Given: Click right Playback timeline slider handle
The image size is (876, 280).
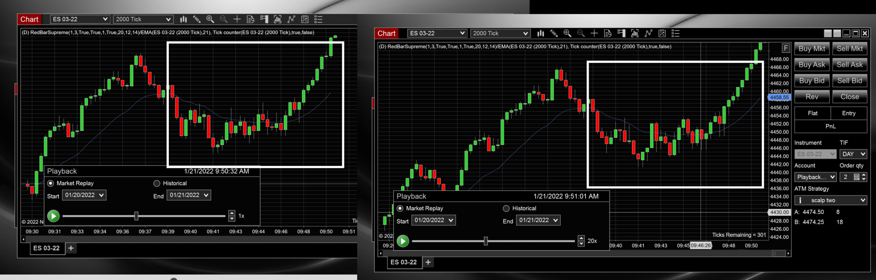Looking at the screenshot, I should (486, 241).
